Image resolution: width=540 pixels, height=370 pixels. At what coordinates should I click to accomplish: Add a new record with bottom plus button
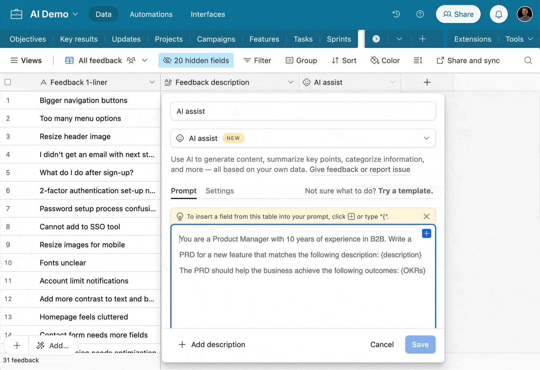(x=17, y=346)
